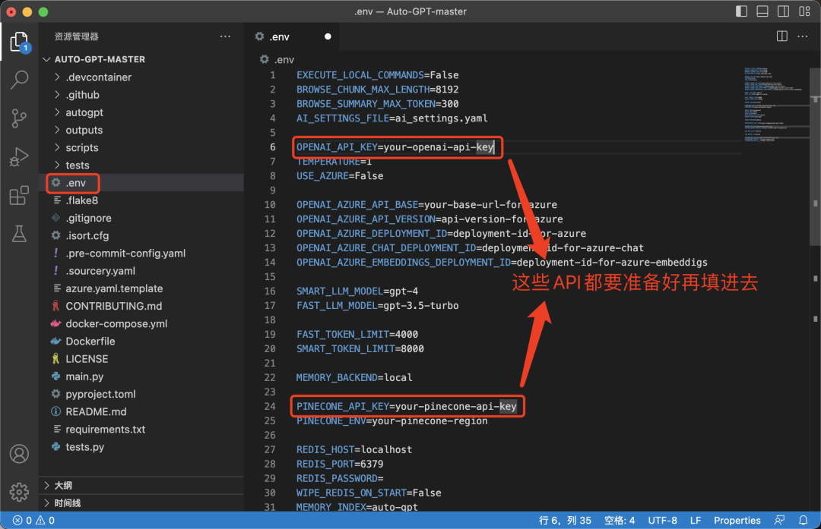The image size is (821, 529).
Task: Change end of line sequence LF
Action: [x=696, y=520]
